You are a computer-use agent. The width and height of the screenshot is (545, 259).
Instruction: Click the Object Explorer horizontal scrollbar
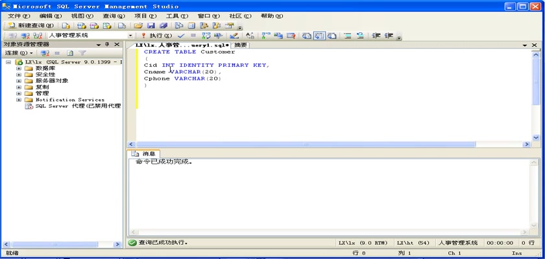coord(54,245)
